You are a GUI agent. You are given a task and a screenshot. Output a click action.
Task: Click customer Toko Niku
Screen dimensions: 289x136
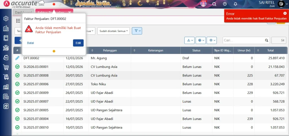[98, 84]
